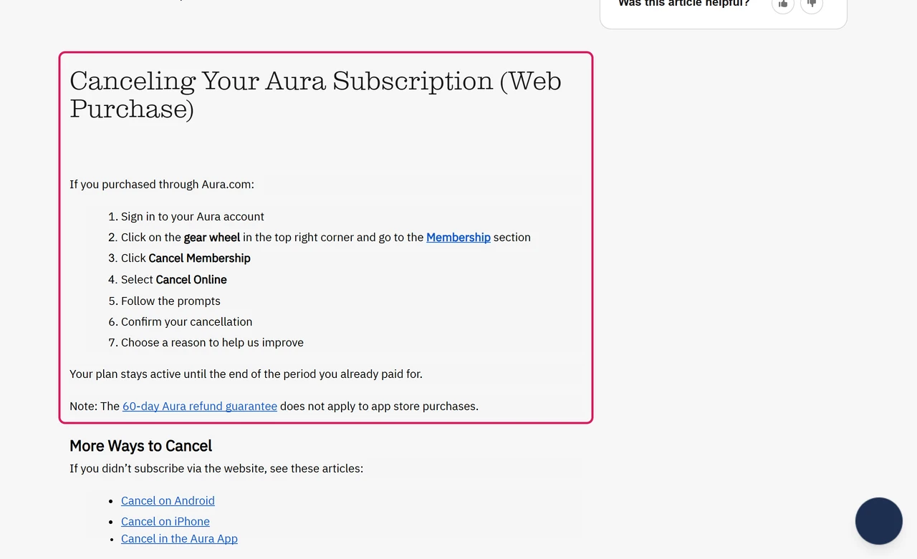Open the Membership link in step 2
This screenshot has width=917, height=559.
click(x=458, y=238)
